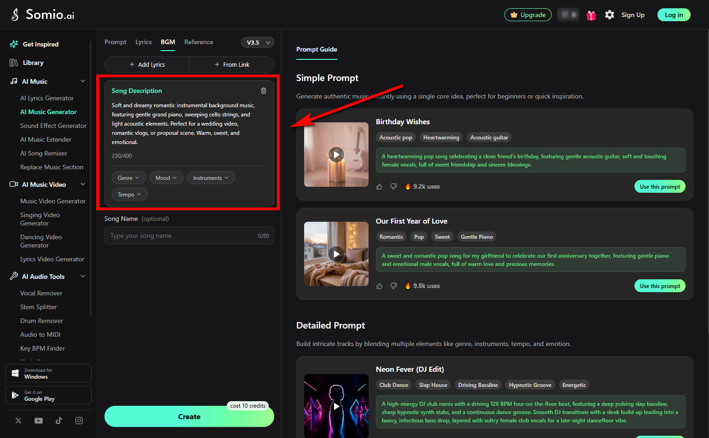Like the Our First Year of Love prompt
Screen dimensions: 709x438
tap(379, 286)
